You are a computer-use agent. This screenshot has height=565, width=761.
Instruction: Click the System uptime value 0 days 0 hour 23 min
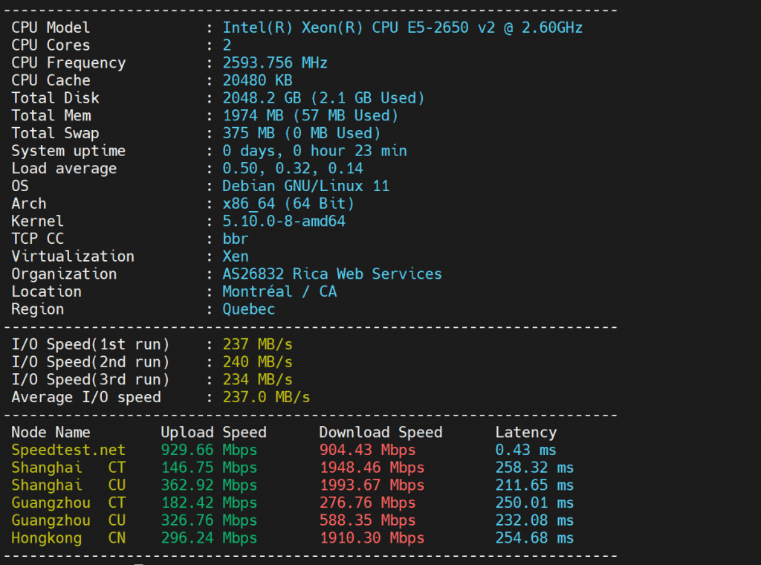click(x=314, y=151)
